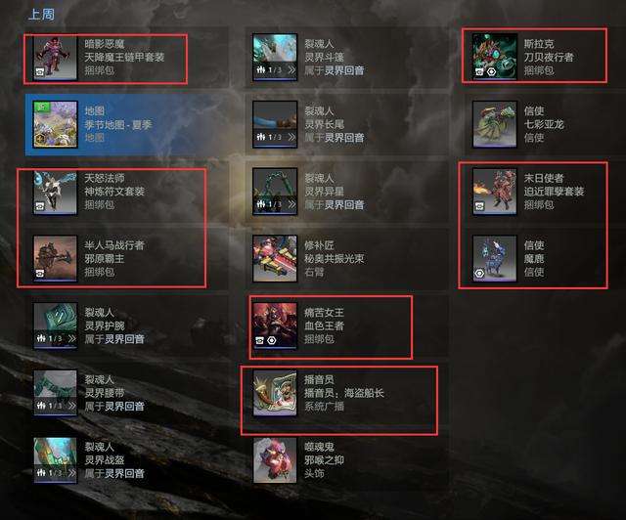Open the 天怒法师 神炼符文套装 bundle icon
Image resolution: width=626 pixels, height=520 pixels.
point(55,192)
